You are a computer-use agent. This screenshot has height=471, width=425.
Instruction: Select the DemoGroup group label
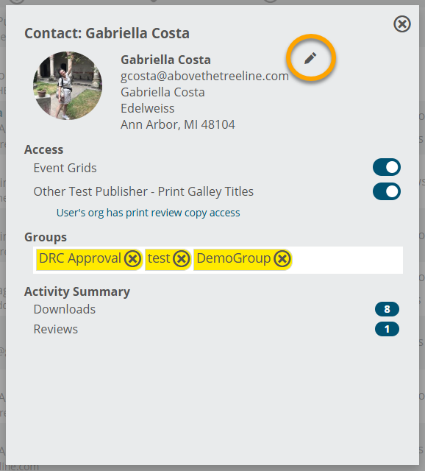[234, 258]
